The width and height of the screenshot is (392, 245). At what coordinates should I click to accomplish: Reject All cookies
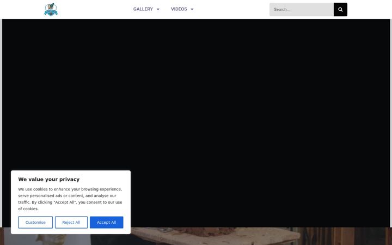point(71,222)
